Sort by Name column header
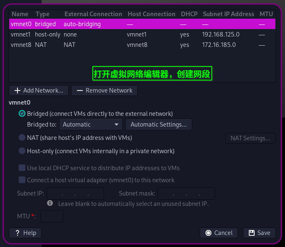The width and height of the screenshot is (285, 247). pyautogui.click(x=20, y=14)
